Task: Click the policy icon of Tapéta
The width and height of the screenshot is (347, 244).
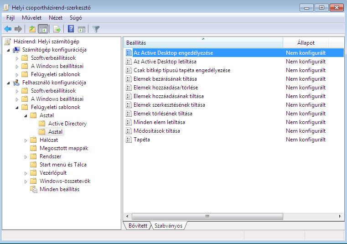Action: coord(129,140)
